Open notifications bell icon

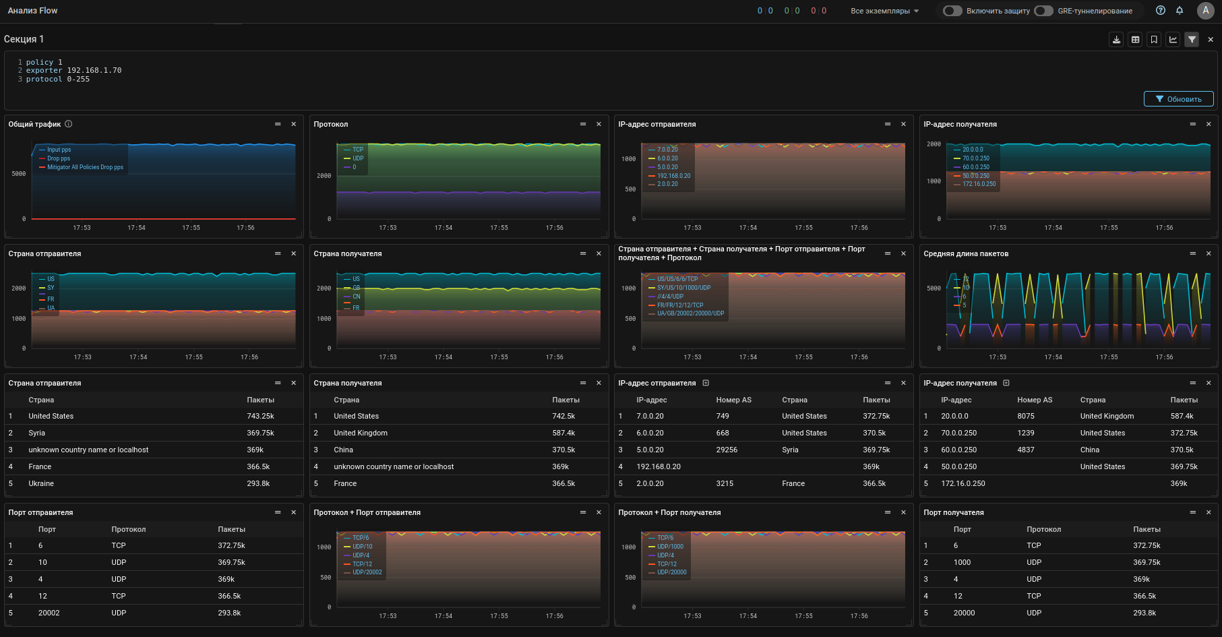1180,11
